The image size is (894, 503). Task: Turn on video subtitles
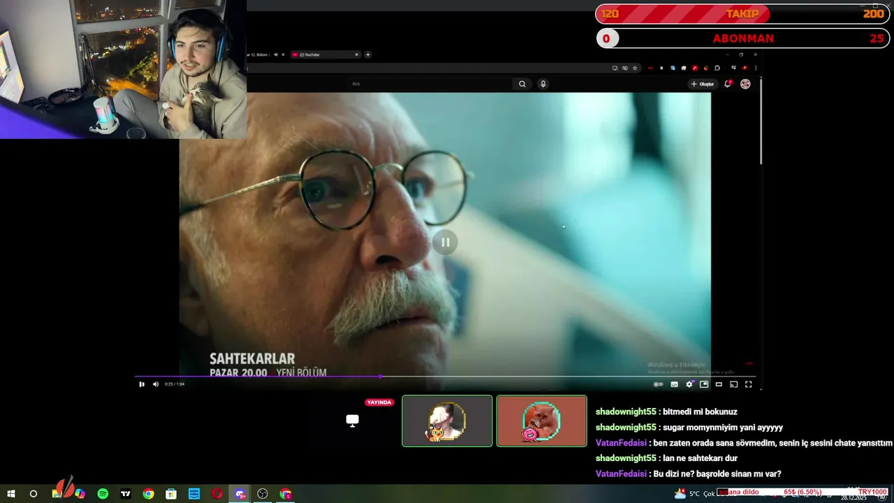[674, 384]
